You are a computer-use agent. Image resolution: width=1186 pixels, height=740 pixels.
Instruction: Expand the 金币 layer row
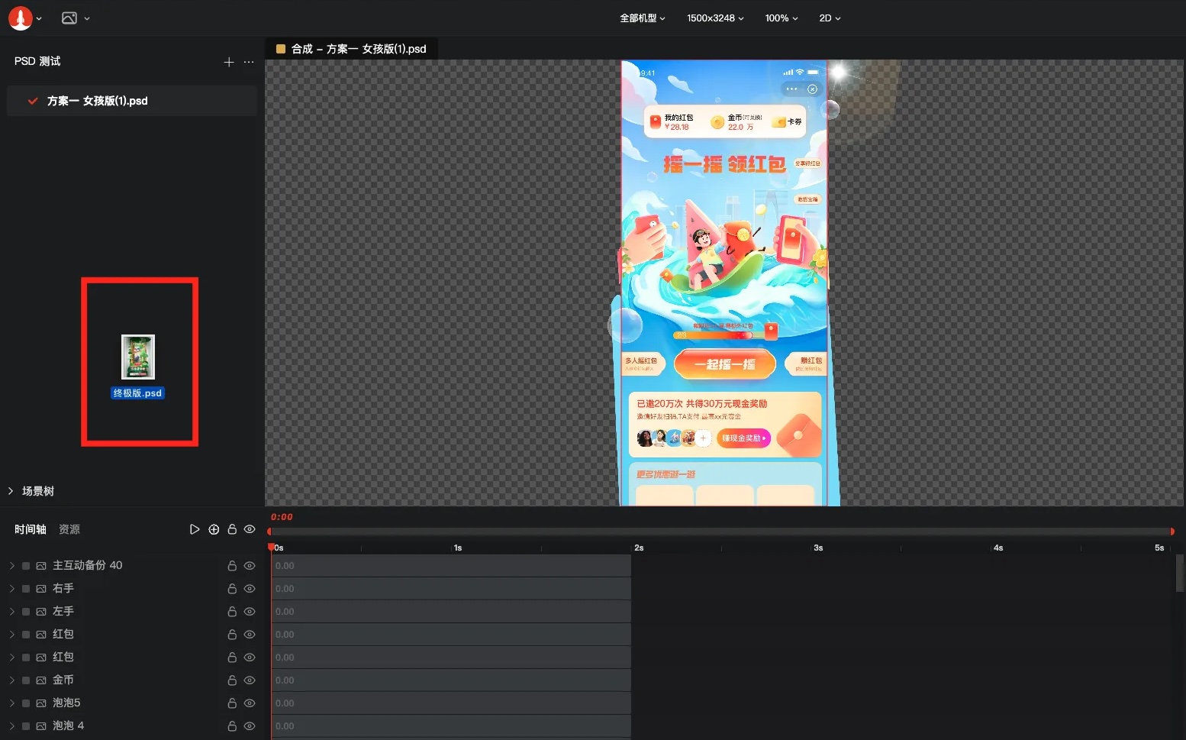tap(11, 680)
